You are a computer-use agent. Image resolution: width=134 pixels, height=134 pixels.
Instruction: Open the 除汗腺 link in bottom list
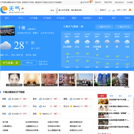click(5, 122)
